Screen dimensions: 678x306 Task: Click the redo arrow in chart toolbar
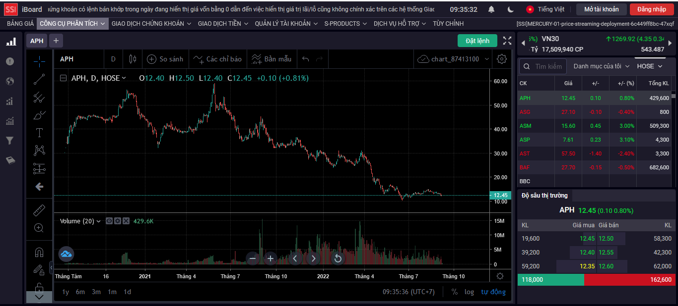click(x=319, y=59)
